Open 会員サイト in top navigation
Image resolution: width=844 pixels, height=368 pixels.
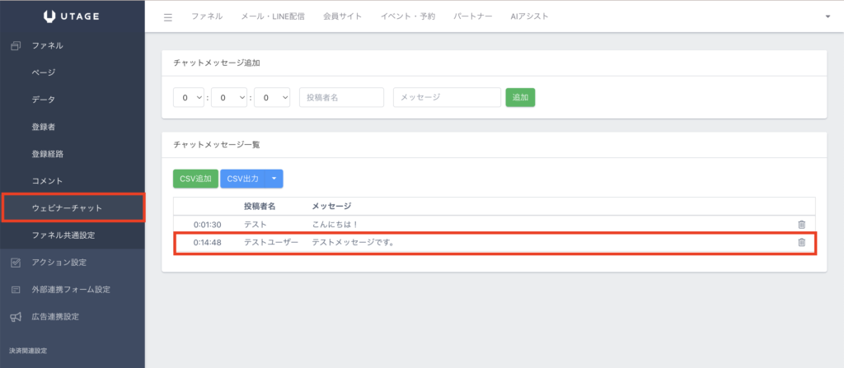342,16
